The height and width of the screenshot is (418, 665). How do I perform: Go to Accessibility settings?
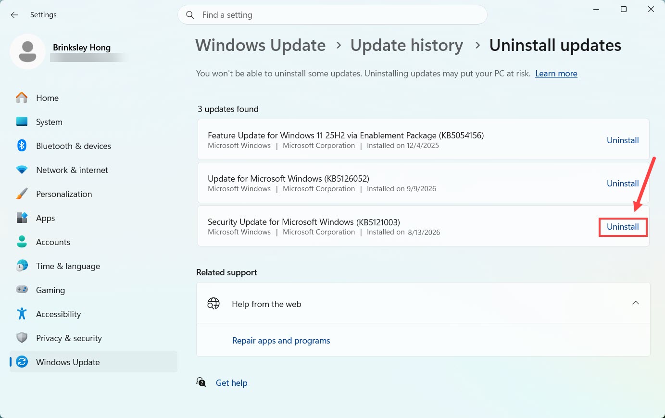(x=93, y=314)
